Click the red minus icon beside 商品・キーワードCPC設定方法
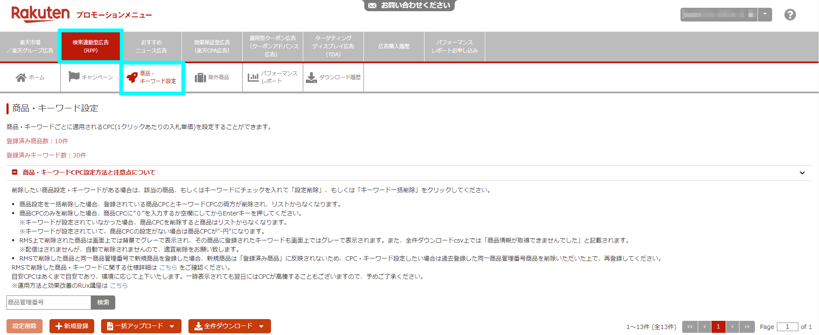The height and width of the screenshot is (335, 819). [15, 172]
